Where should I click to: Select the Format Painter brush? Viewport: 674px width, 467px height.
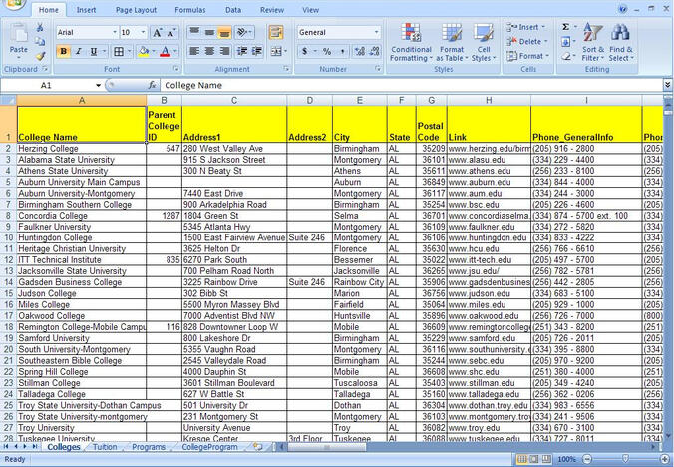(x=41, y=56)
